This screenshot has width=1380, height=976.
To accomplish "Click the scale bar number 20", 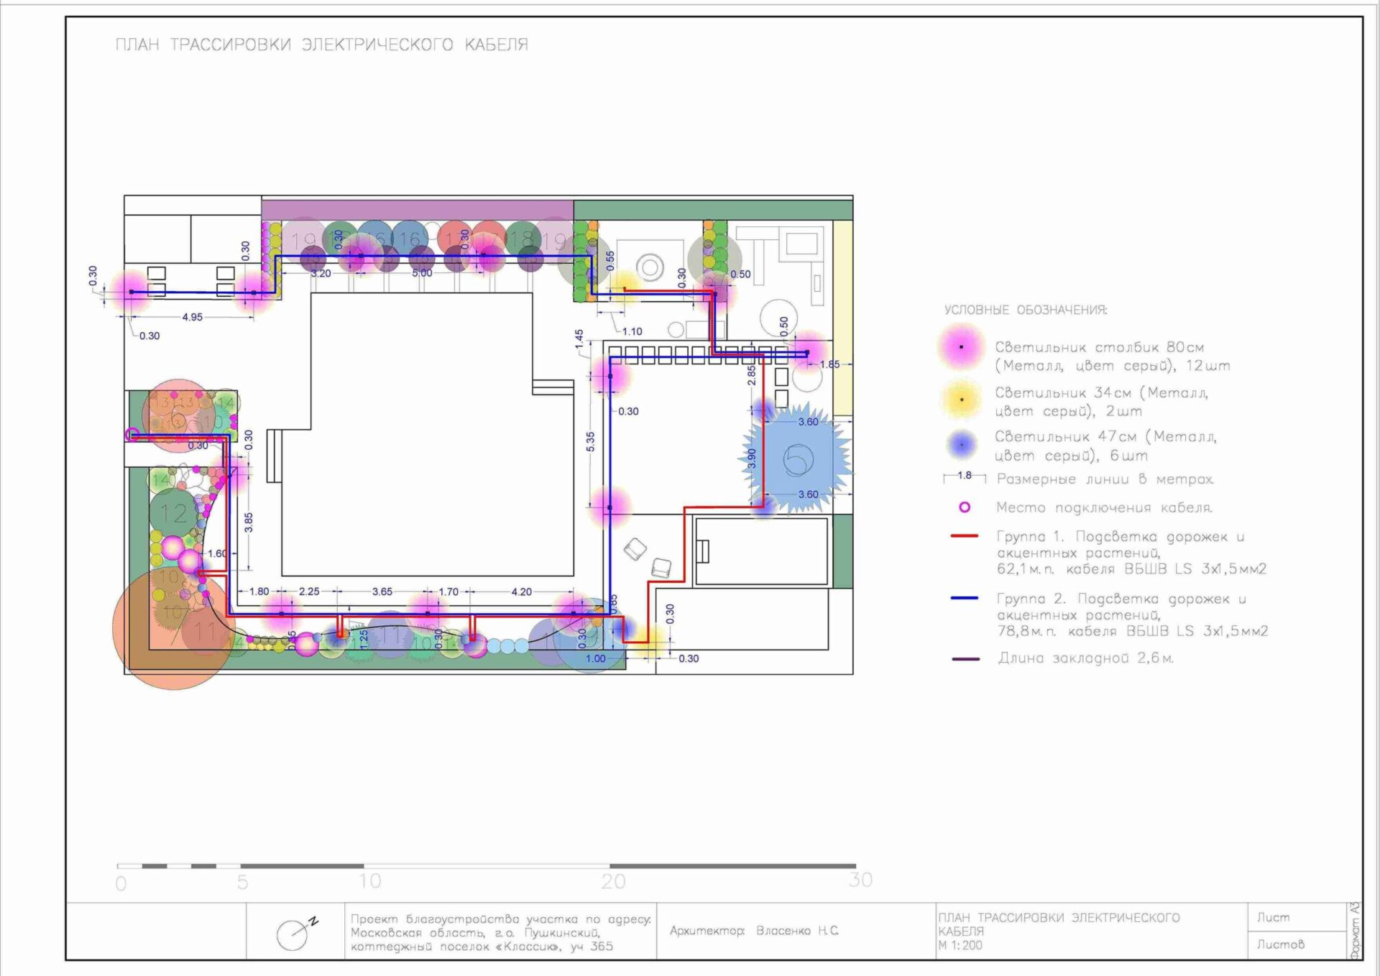I will (x=613, y=881).
